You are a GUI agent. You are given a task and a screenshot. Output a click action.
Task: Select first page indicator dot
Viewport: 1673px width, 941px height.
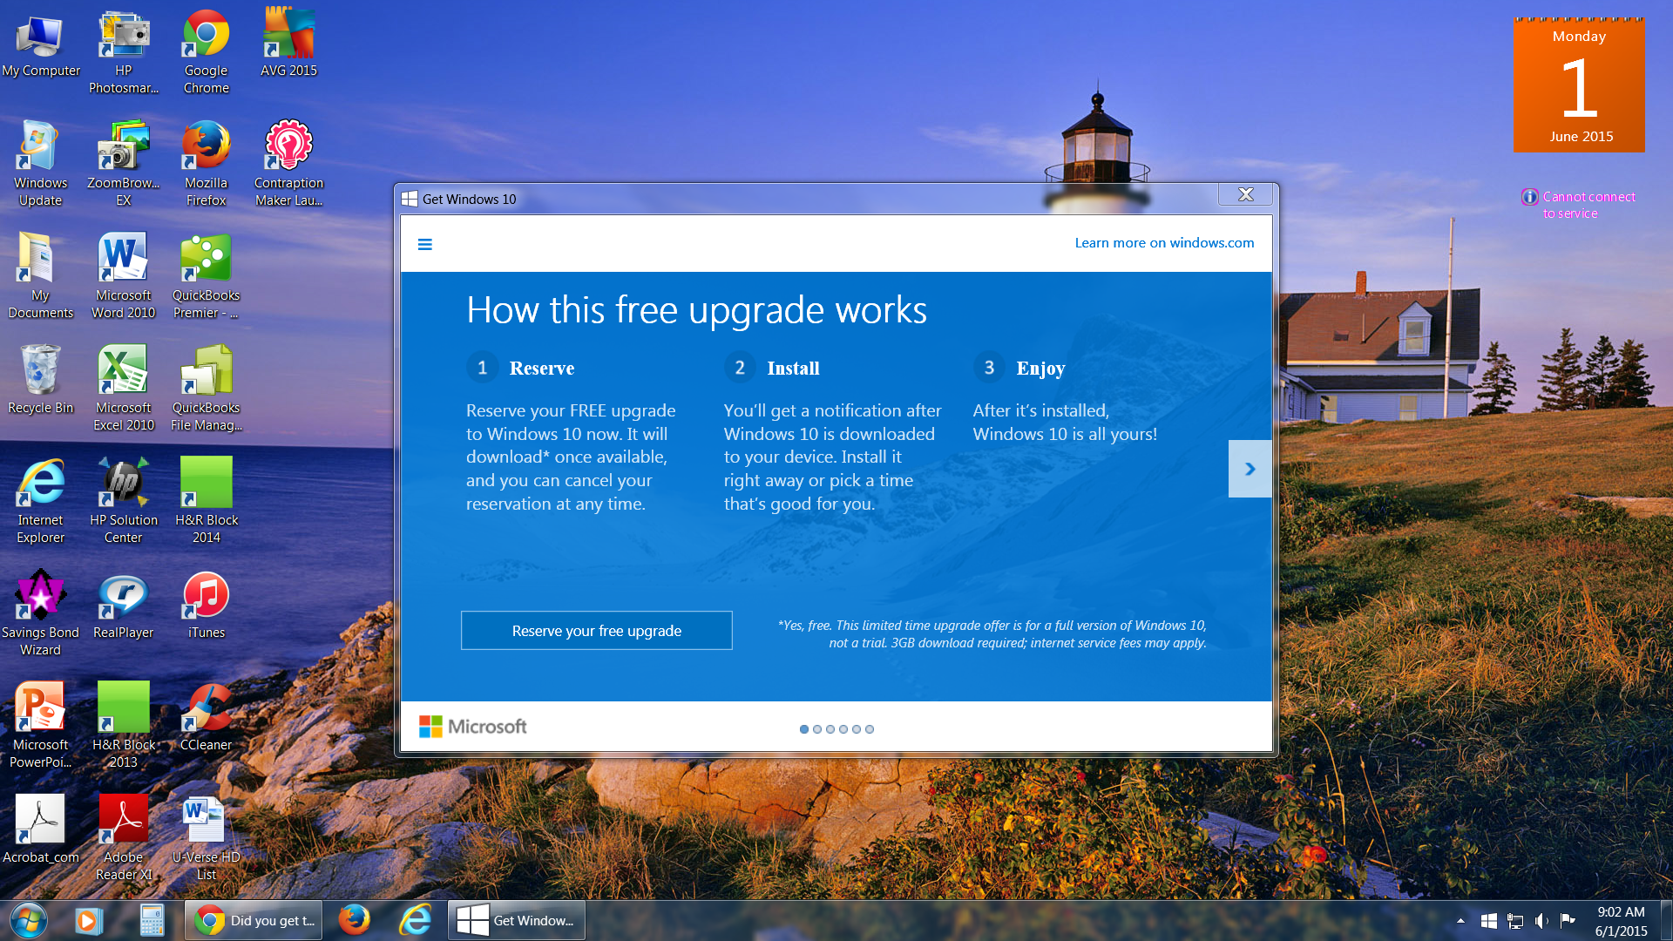click(804, 729)
